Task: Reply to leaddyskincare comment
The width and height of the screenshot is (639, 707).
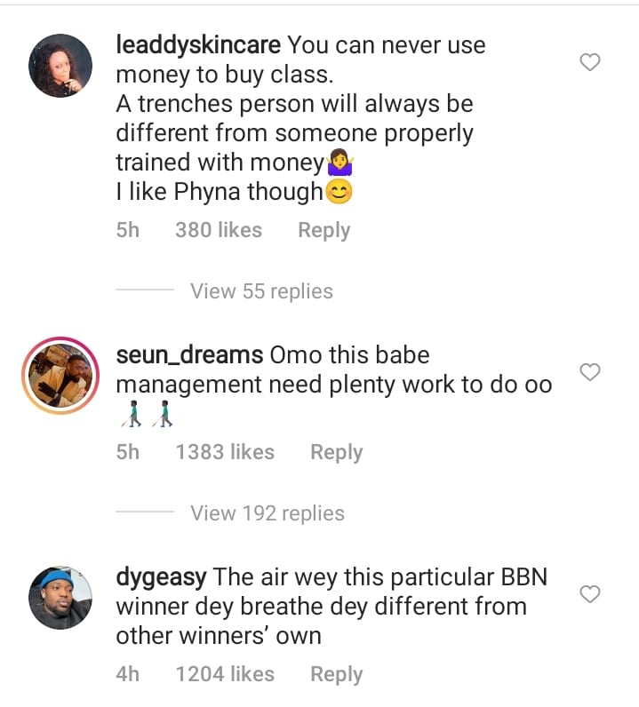Action: point(323,230)
